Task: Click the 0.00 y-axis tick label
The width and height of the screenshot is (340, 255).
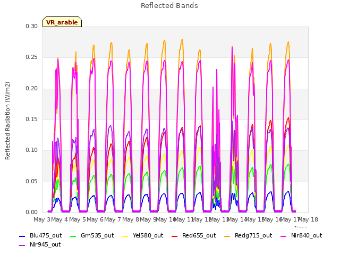Action: pos(32,212)
